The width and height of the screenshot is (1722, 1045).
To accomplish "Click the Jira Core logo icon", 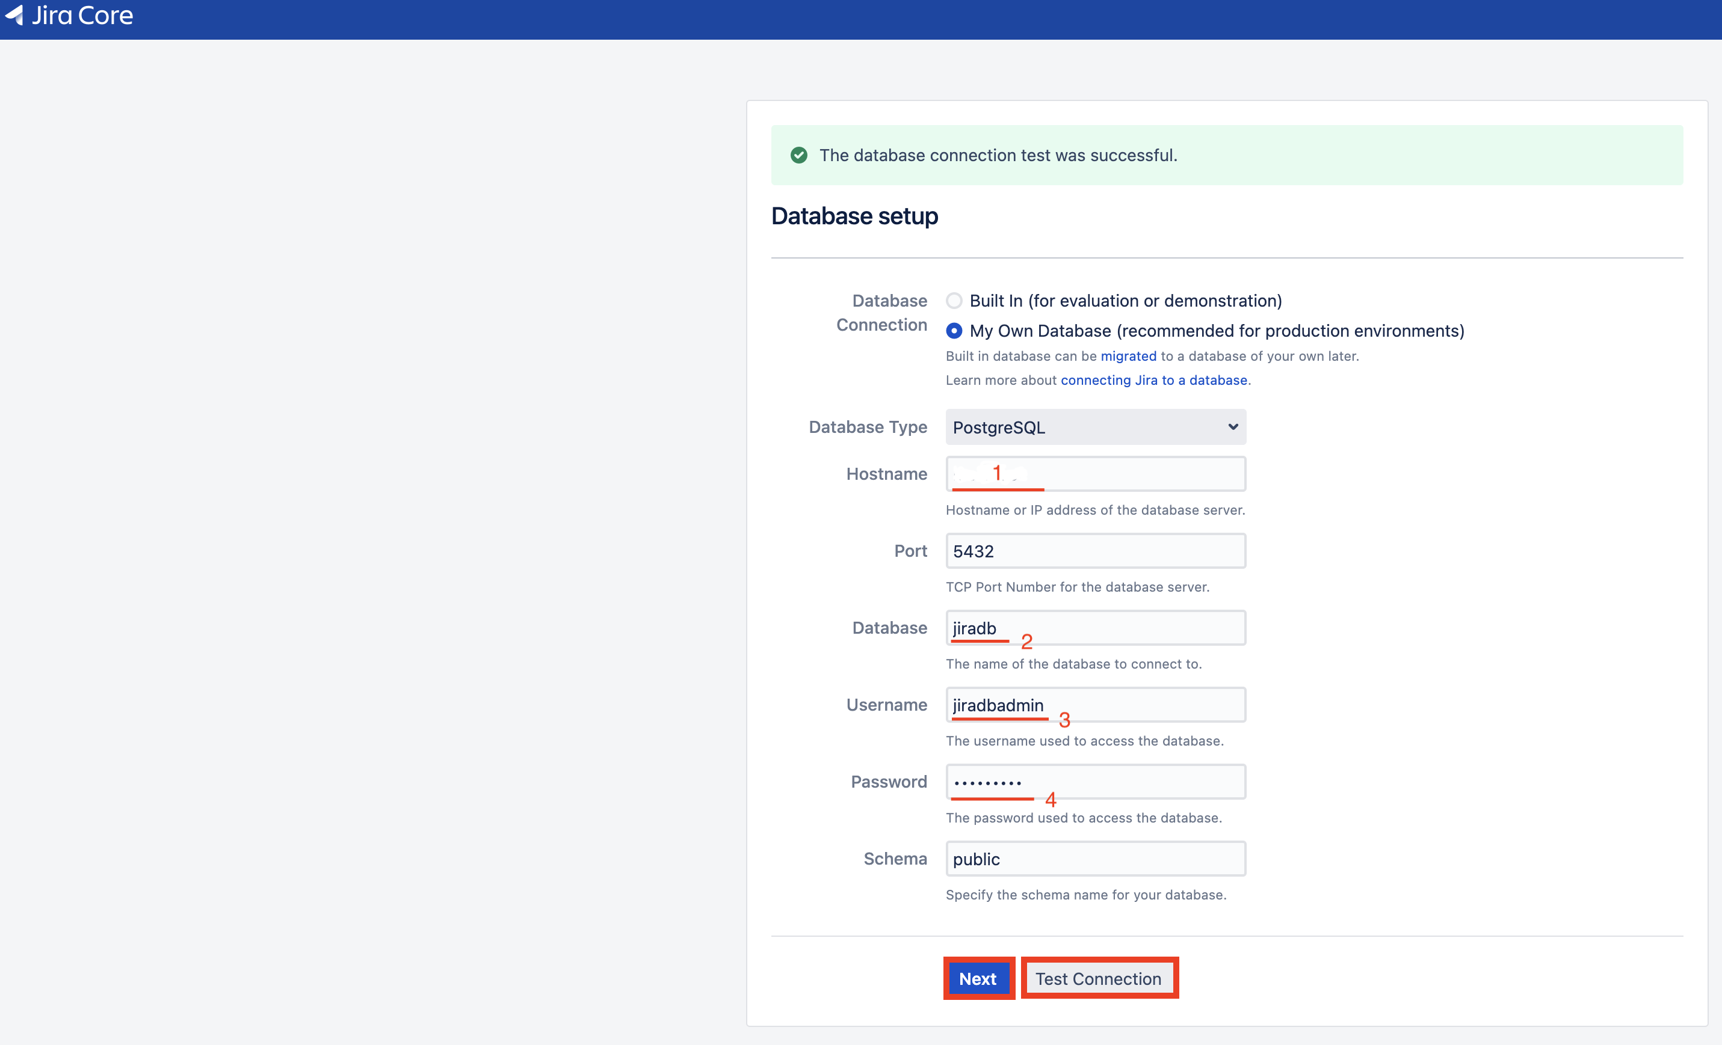I will pyautogui.click(x=14, y=14).
